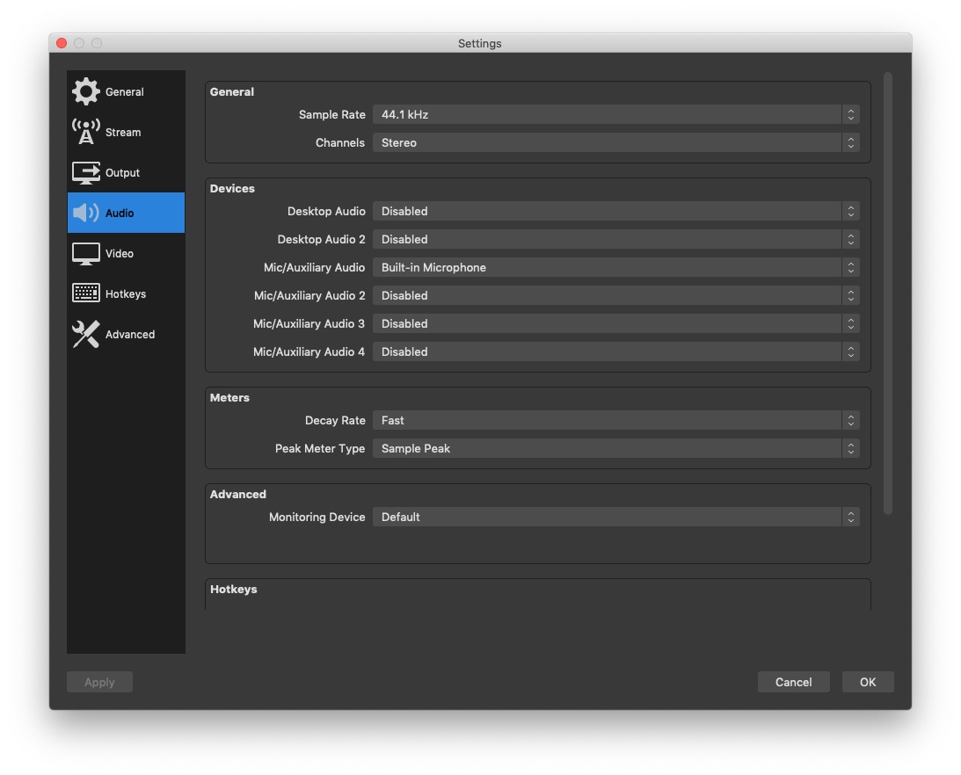The image size is (961, 775).
Task: Select the Audio speaker icon
Action: (x=85, y=213)
